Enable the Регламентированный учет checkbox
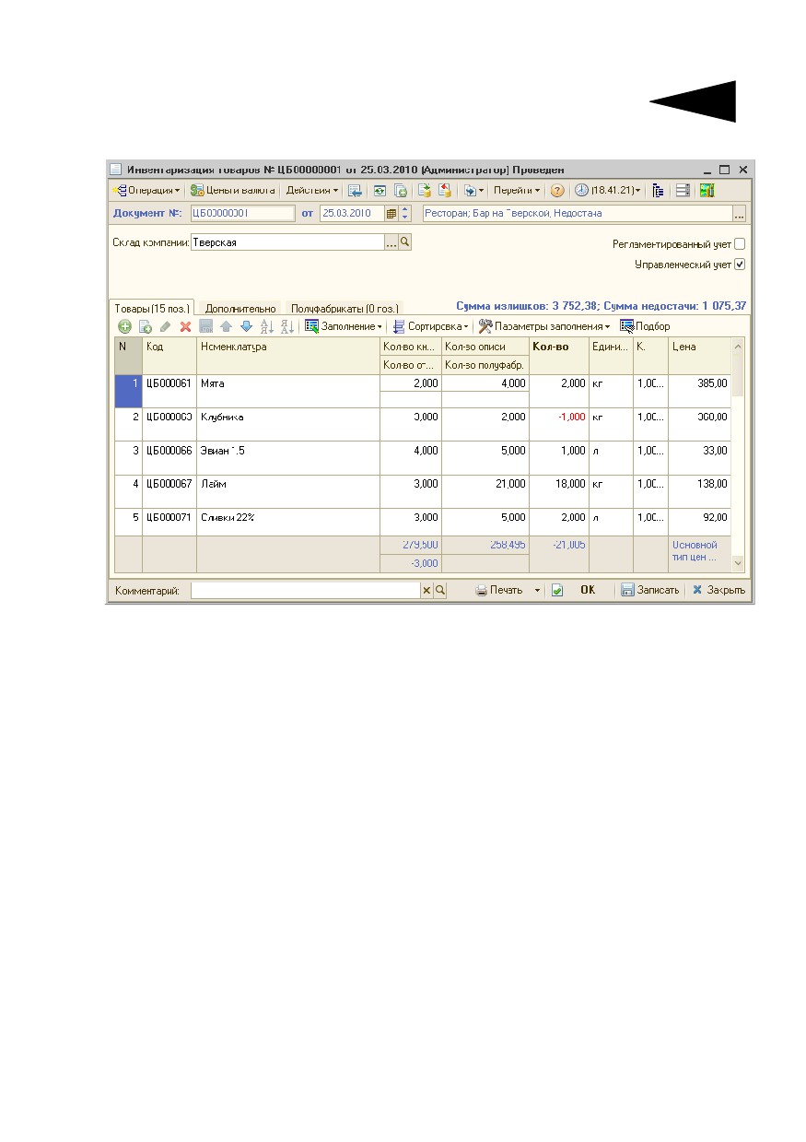The image size is (806, 1142). coord(739,244)
